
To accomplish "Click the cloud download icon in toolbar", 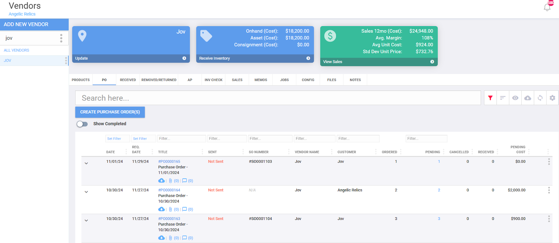I will pos(528,98).
